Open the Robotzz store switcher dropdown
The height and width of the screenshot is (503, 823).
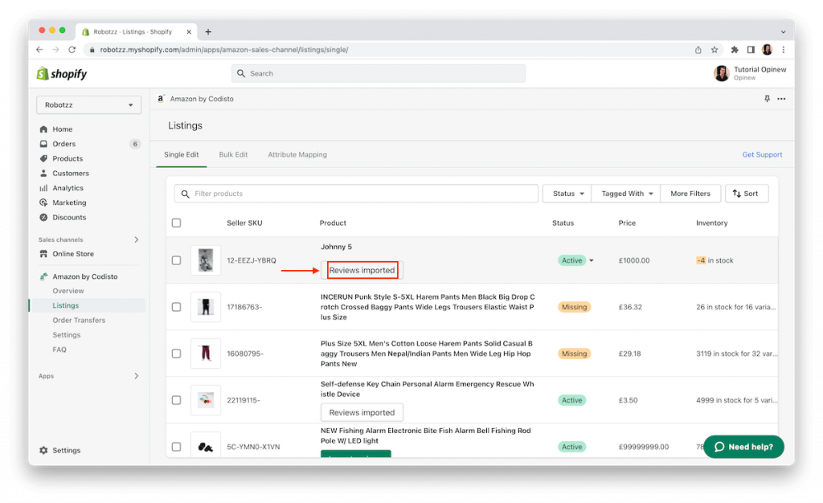click(88, 105)
